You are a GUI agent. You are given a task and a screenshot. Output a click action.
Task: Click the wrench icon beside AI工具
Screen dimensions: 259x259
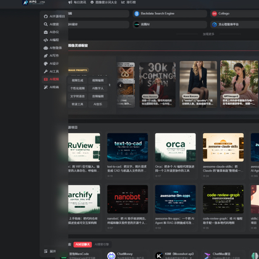[46, 72]
